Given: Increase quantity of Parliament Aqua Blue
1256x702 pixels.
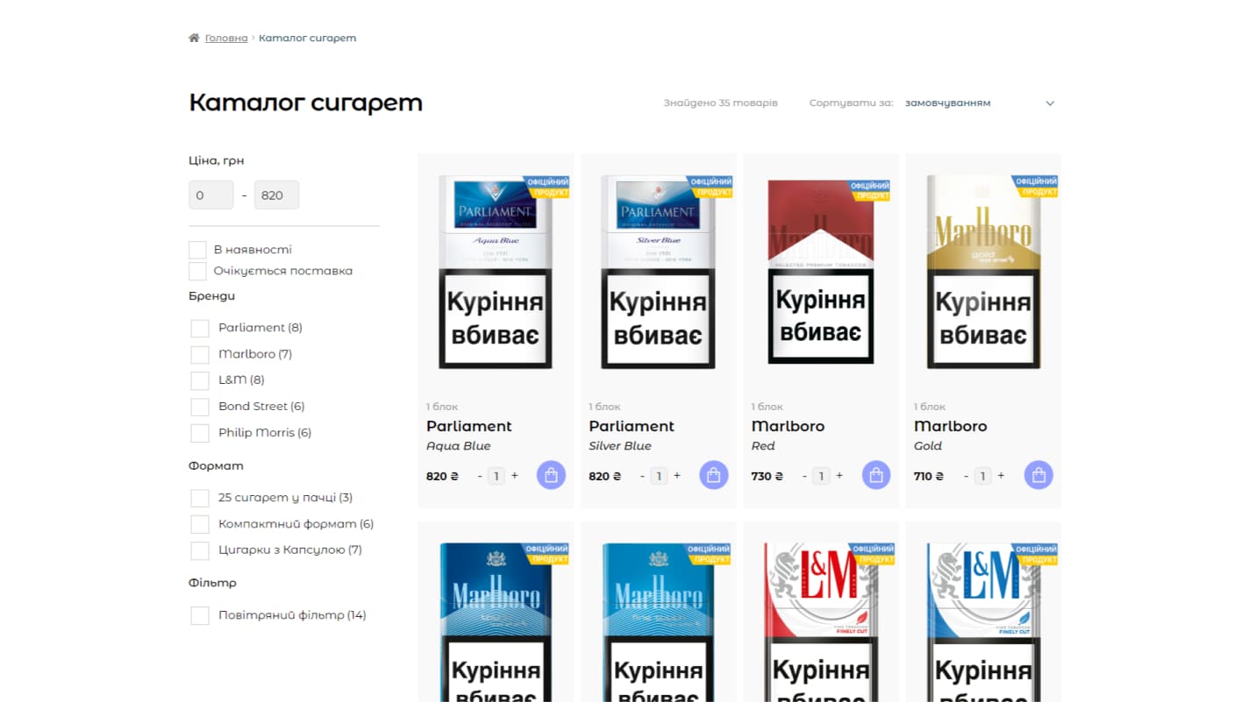Looking at the screenshot, I should coord(515,476).
